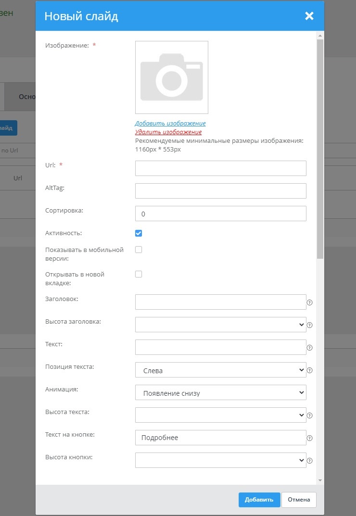This screenshot has height=516, width=356.
Task: Open the Позиция текста dropdown
Action: coord(220,370)
